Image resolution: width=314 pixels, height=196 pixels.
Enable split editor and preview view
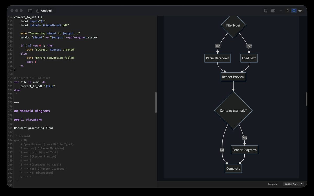point(294,11)
